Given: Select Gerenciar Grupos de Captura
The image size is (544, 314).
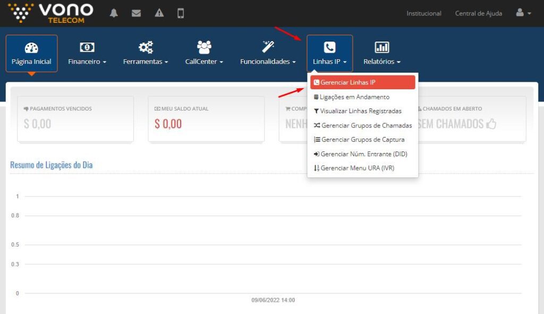Looking at the screenshot, I should [362, 140].
